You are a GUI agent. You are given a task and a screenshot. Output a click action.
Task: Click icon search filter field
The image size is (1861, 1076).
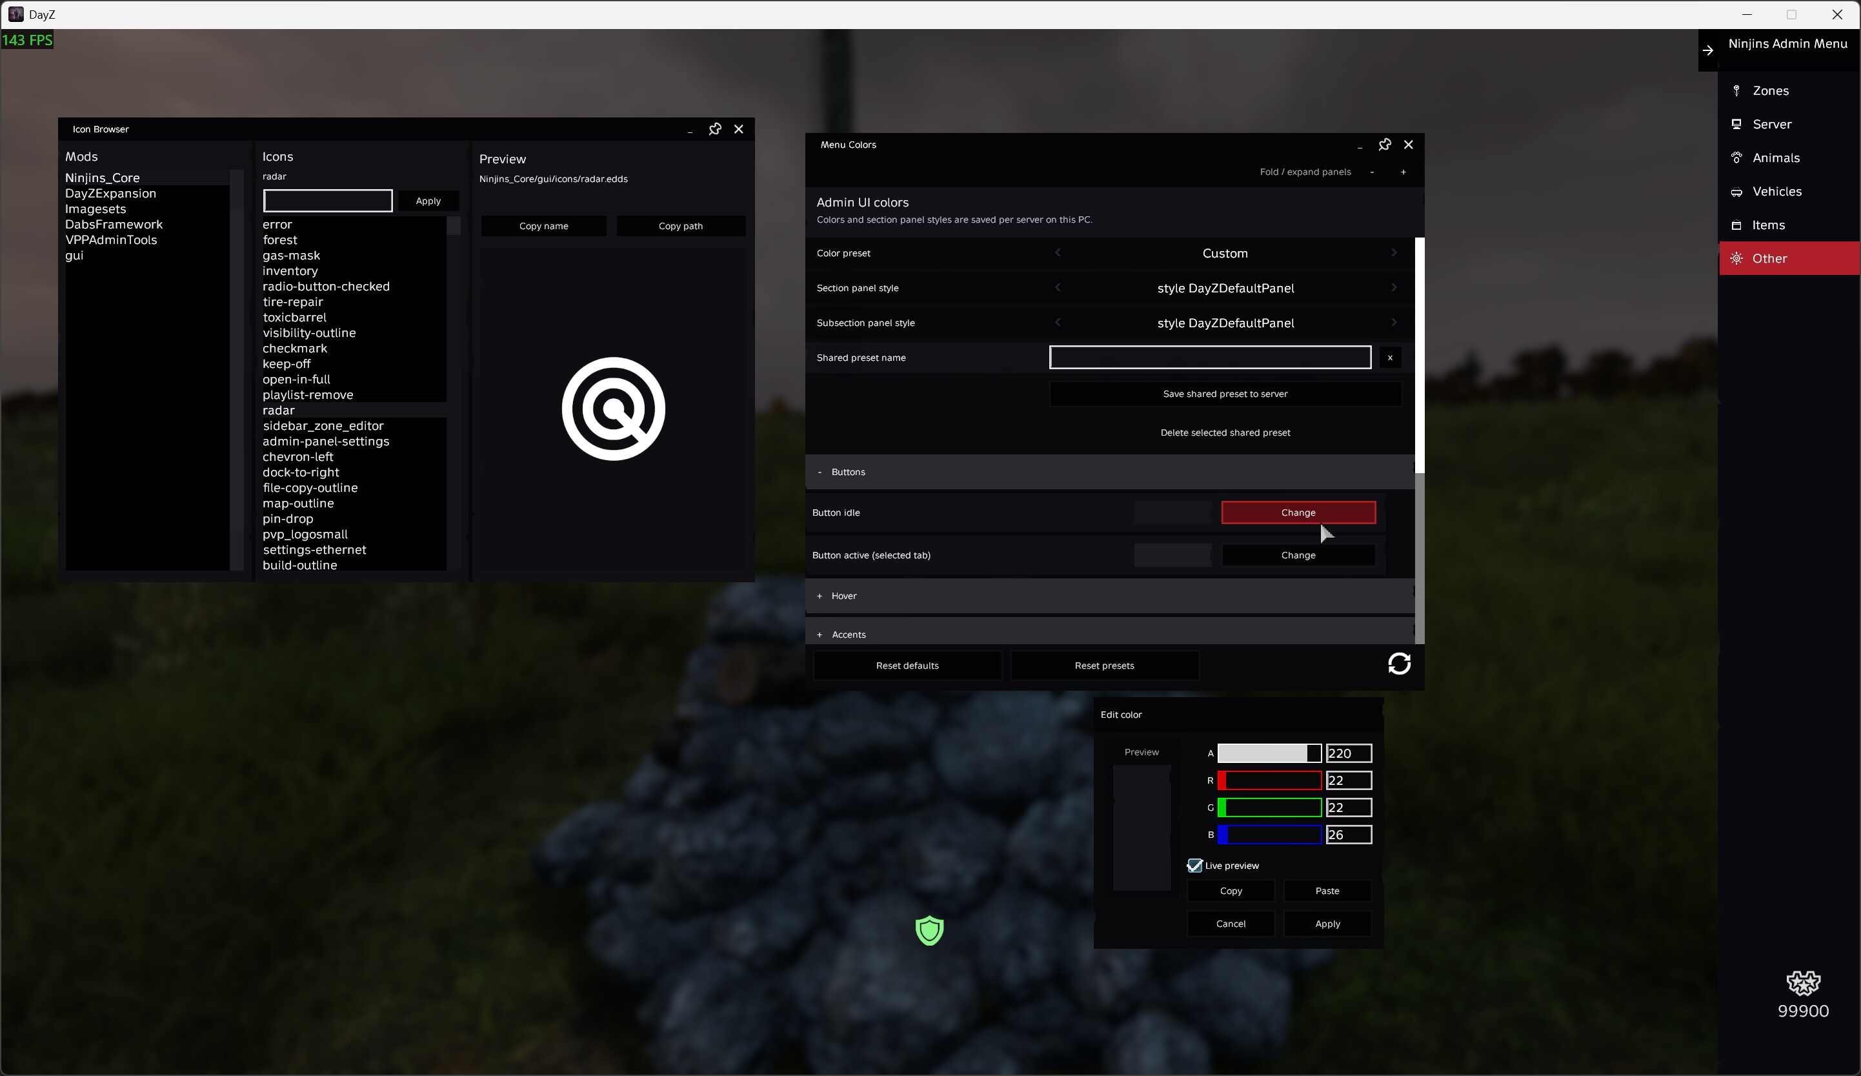[x=328, y=201]
